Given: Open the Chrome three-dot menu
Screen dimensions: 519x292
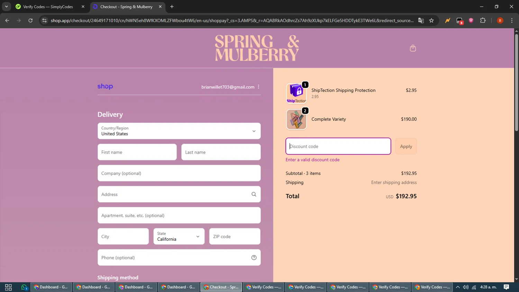Looking at the screenshot, I should coord(511,21).
